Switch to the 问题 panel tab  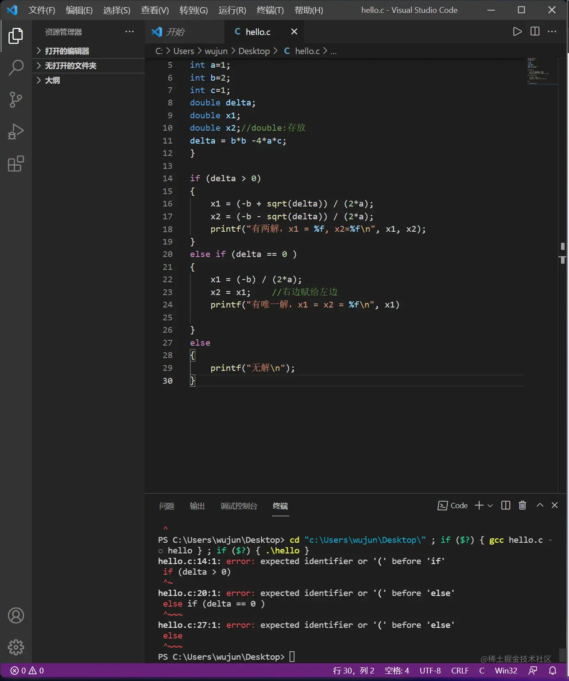[166, 506]
